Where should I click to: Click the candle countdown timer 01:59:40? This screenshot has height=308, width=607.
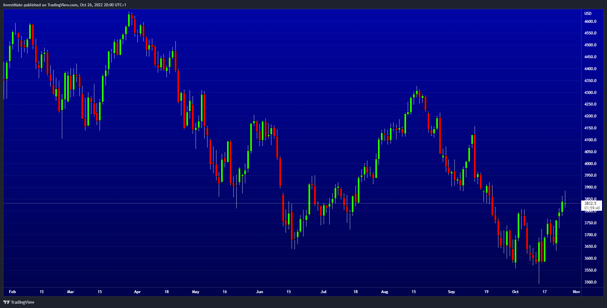[x=592, y=208]
